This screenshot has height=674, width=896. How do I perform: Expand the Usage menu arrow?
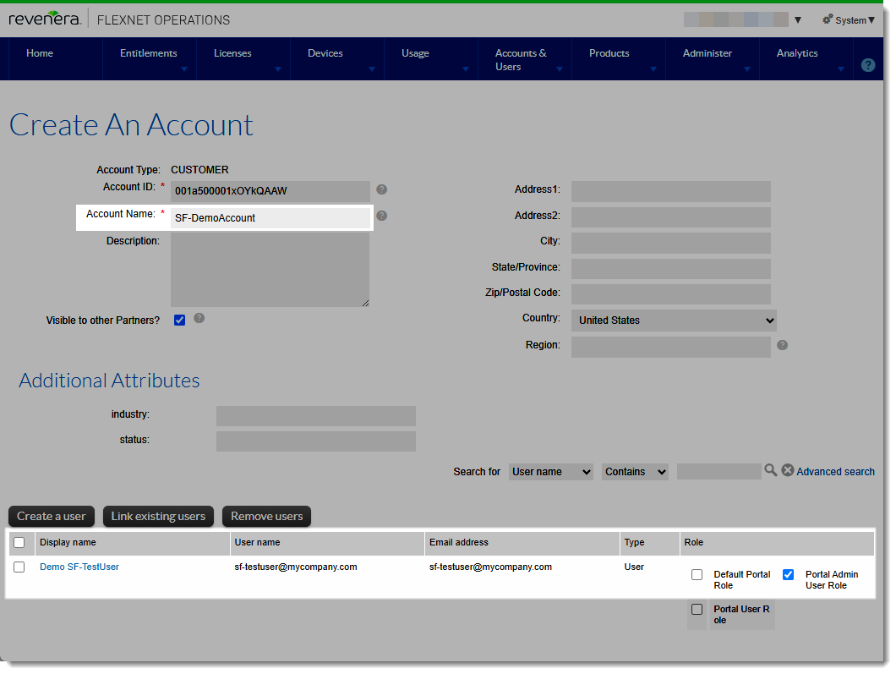coord(466,69)
